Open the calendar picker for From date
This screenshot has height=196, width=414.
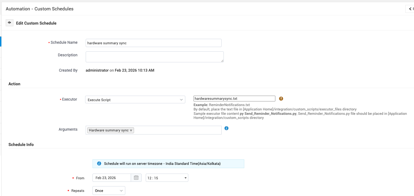[136, 178]
